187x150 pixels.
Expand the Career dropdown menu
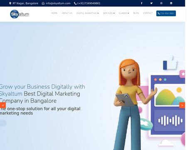[124, 13]
